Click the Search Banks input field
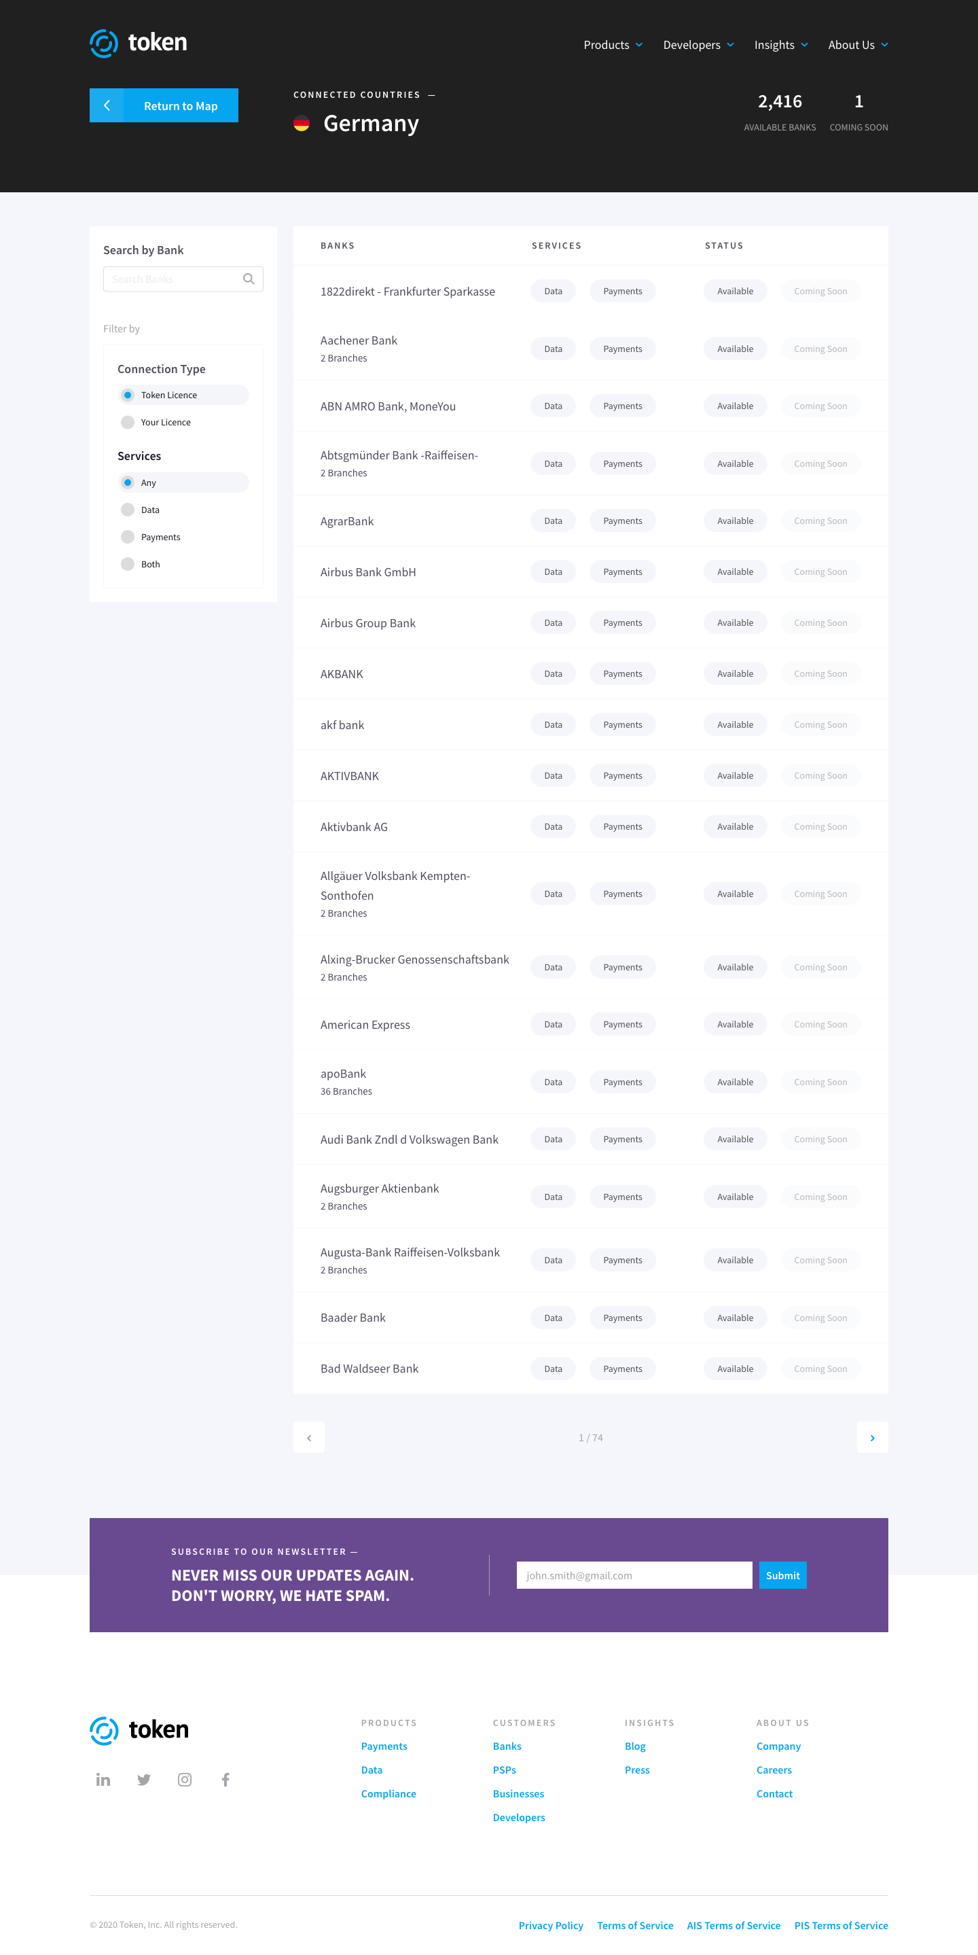Screen dimensions: 978x1955 point(183,279)
